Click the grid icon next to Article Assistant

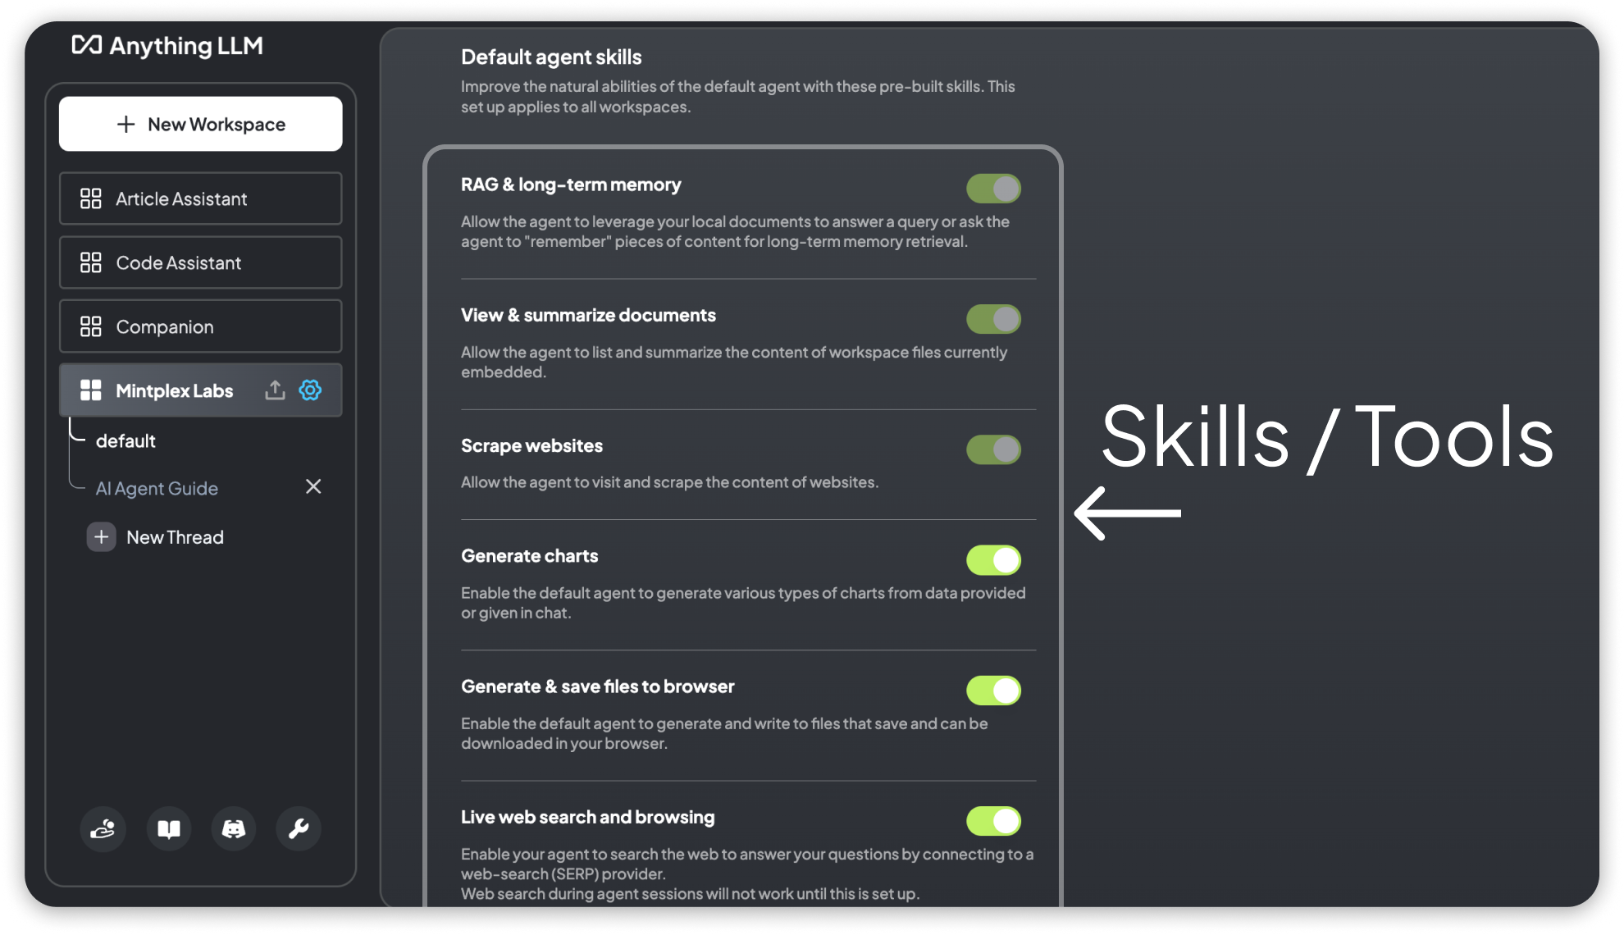(x=90, y=198)
